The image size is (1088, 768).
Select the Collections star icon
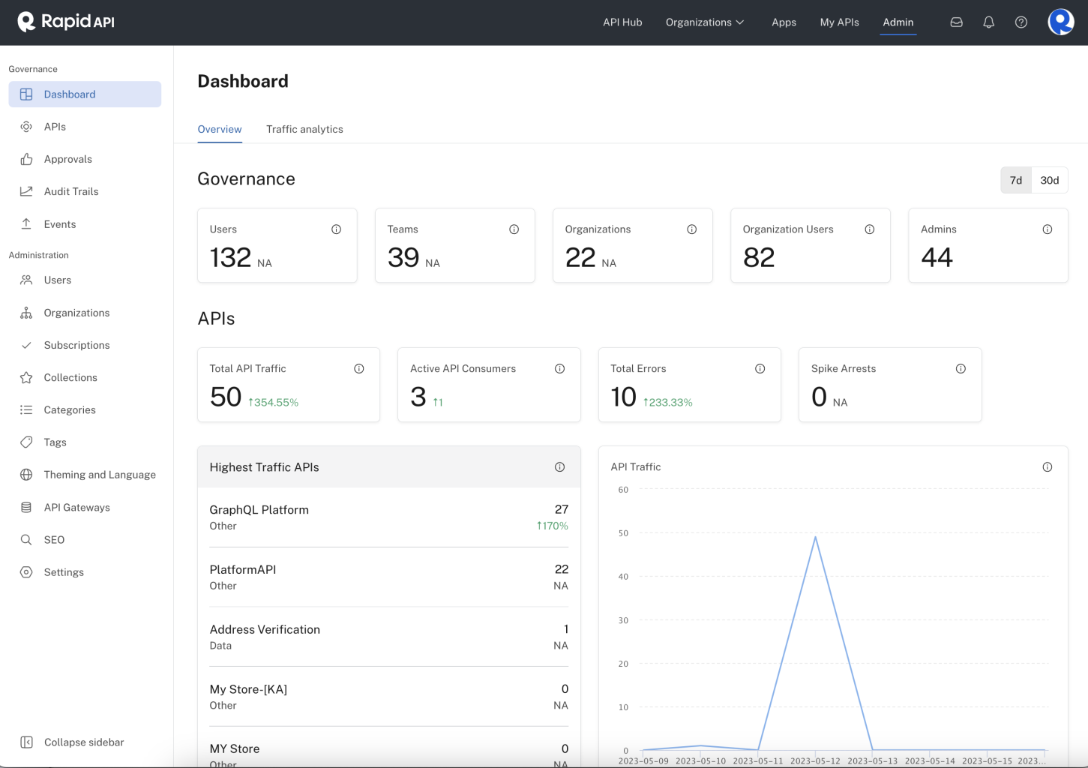[x=25, y=377]
